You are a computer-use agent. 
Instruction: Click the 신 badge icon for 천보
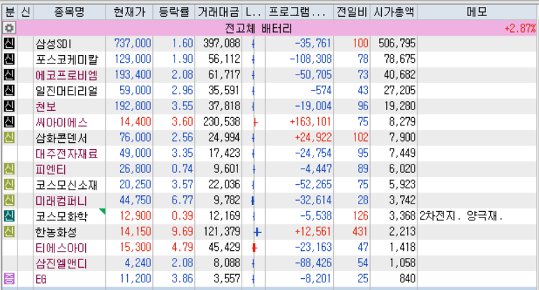[9, 106]
